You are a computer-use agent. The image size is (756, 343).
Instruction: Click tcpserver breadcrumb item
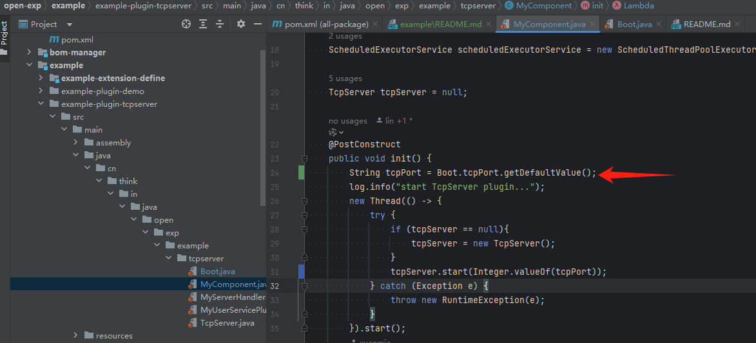click(476, 6)
